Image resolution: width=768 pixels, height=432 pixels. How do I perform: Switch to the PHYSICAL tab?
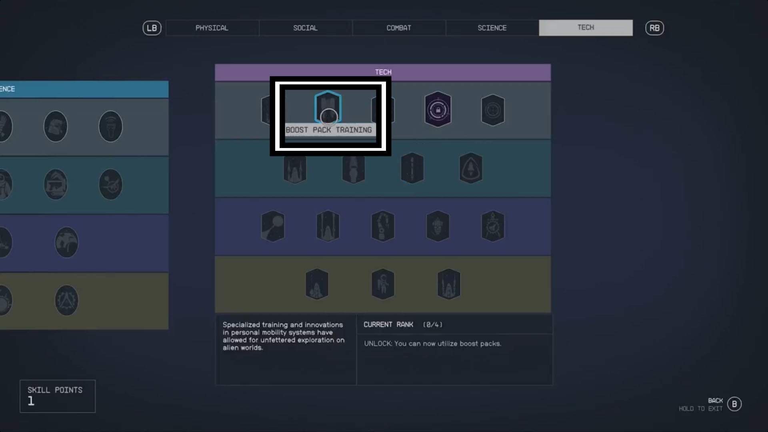click(x=212, y=28)
